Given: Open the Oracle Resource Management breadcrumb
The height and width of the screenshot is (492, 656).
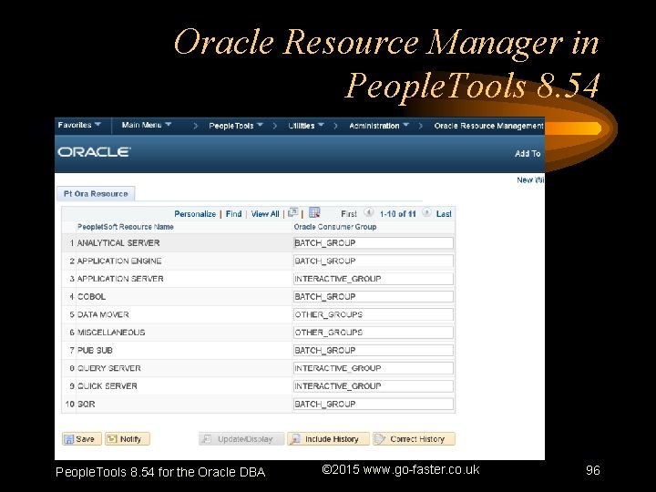Looking at the screenshot, I should click(x=488, y=126).
